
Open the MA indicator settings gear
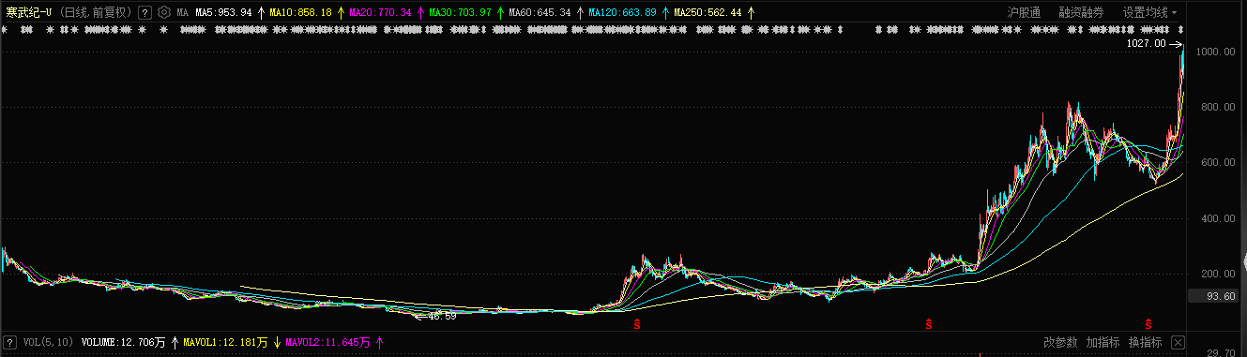164,12
